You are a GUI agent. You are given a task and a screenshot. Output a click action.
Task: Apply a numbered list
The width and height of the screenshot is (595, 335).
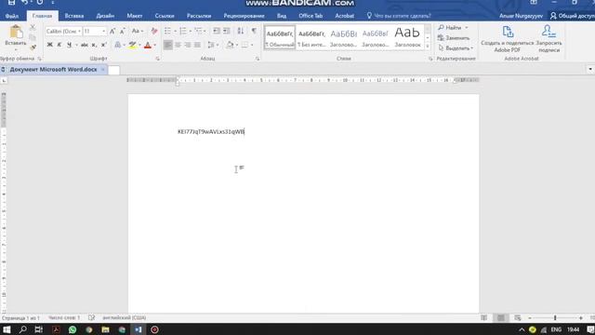[x=183, y=31]
